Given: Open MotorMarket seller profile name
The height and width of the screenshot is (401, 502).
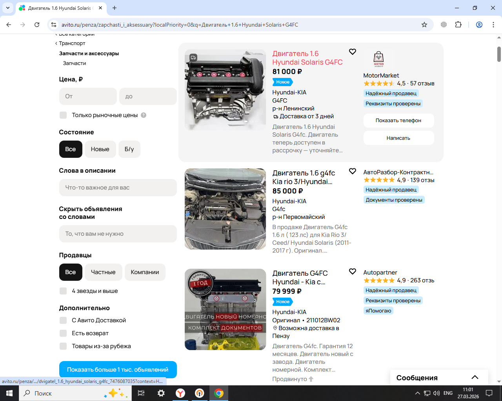Looking at the screenshot, I should click(x=381, y=76).
